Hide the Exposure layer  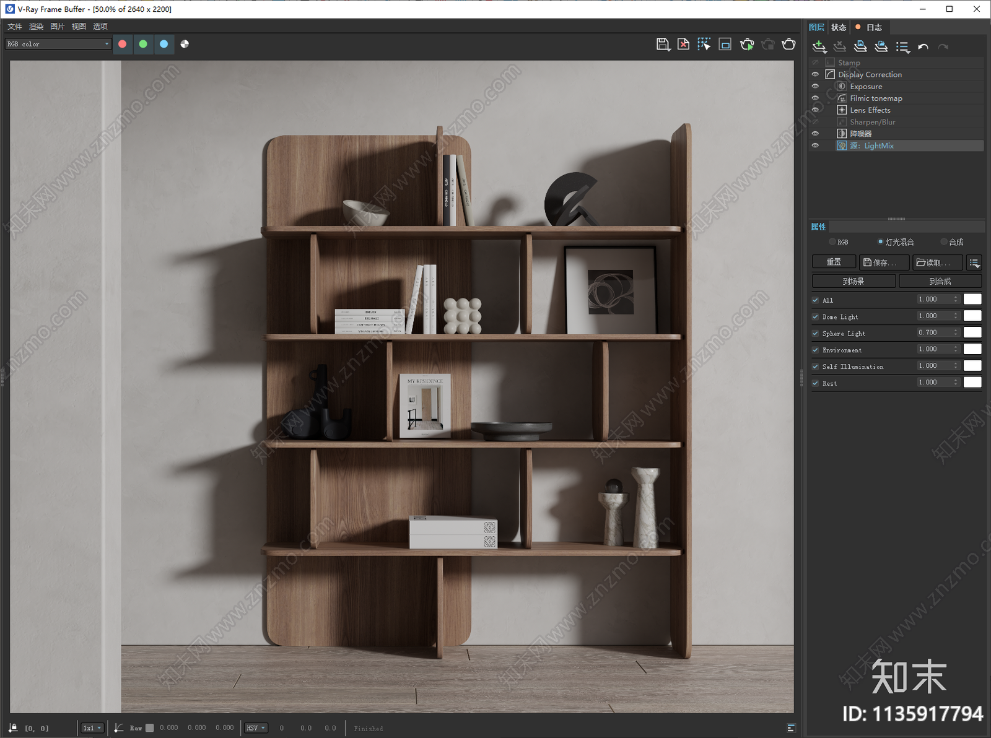[x=815, y=86]
